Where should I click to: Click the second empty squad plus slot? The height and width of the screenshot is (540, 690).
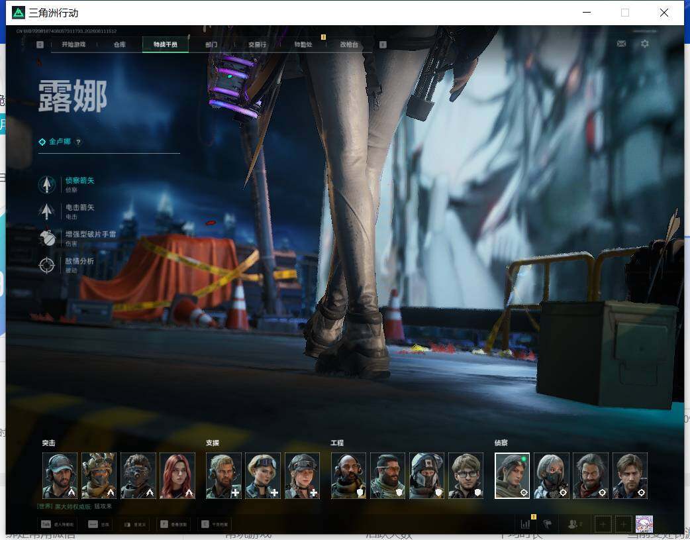[x=623, y=524]
